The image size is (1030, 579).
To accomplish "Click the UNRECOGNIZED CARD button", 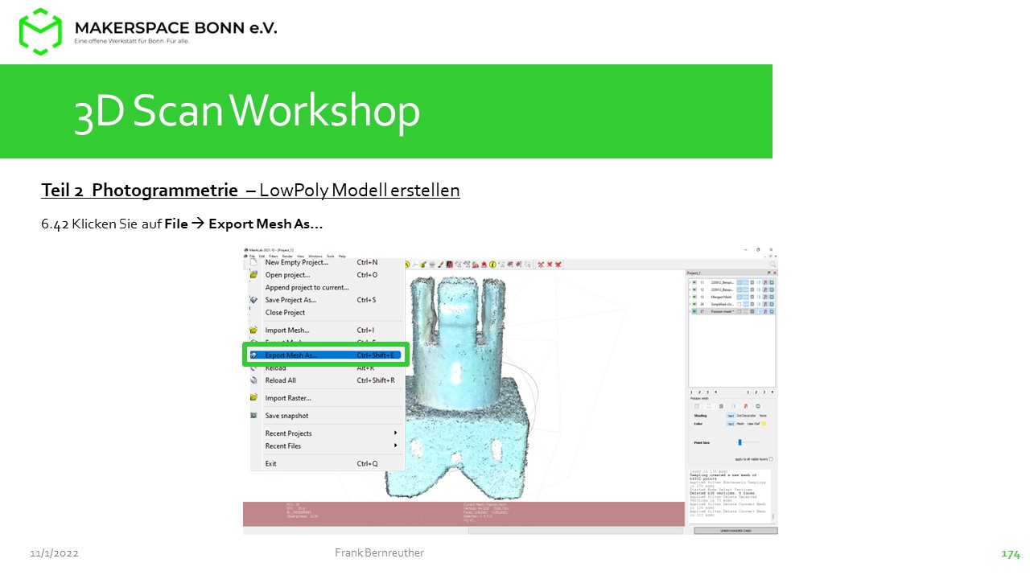I will 735,531.
